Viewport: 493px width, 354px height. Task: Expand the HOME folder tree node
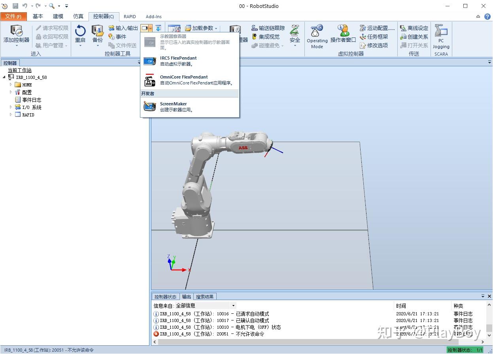(x=11, y=84)
